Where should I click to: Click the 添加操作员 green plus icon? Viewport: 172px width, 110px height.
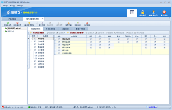[x=8, y=23]
